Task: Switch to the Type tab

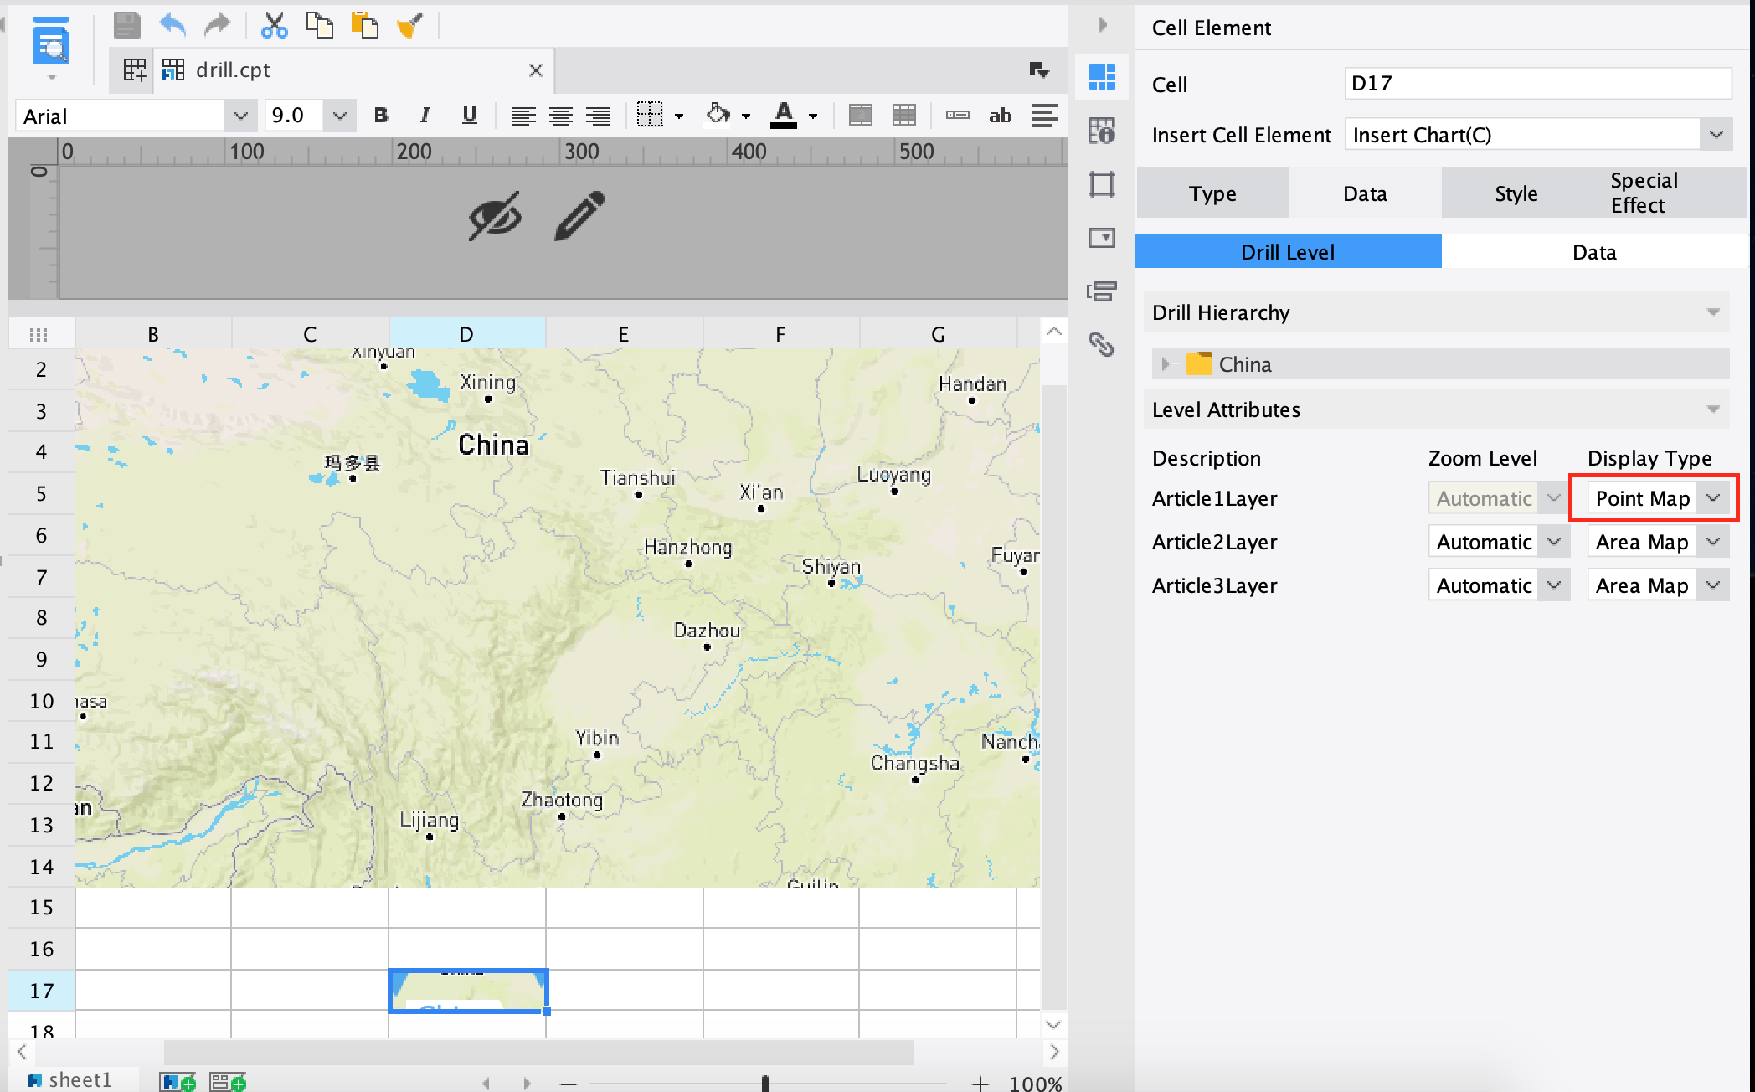Action: [1212, 193]
